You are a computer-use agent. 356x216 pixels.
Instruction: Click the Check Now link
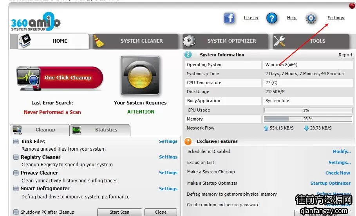click(338, 173)
